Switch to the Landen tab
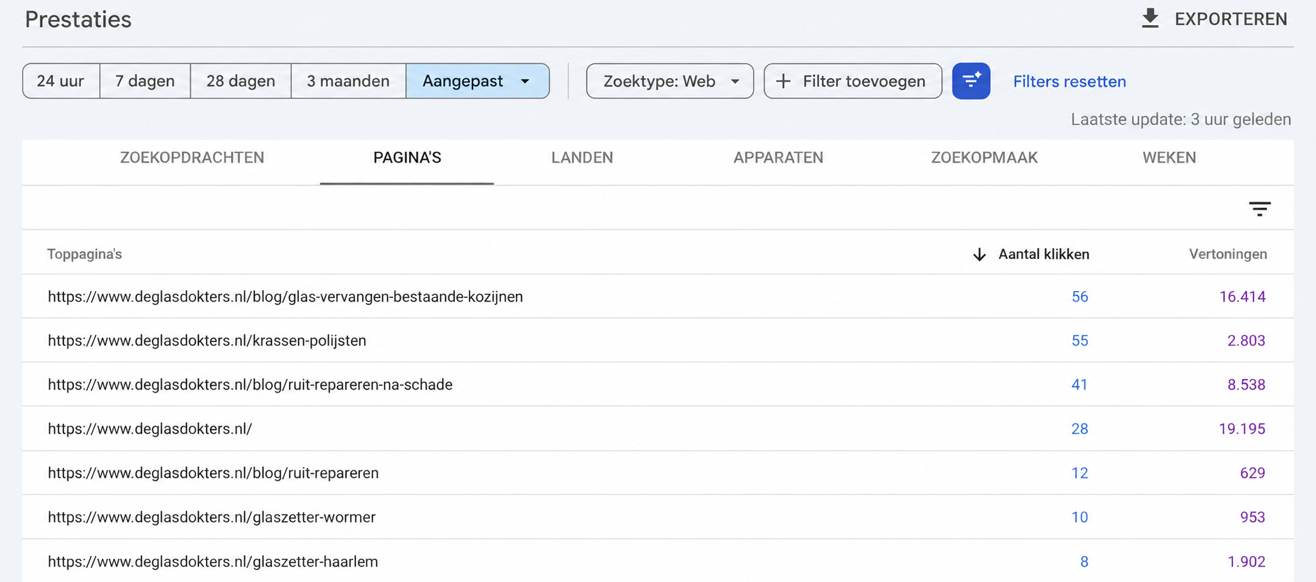1316x582 pixels. [x=582, y=158]
